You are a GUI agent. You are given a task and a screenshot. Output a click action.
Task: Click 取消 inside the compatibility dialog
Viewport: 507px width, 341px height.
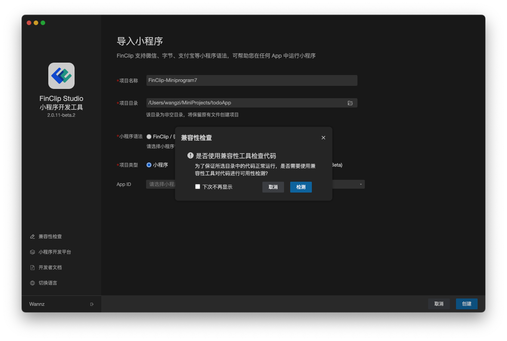point(273,187)
